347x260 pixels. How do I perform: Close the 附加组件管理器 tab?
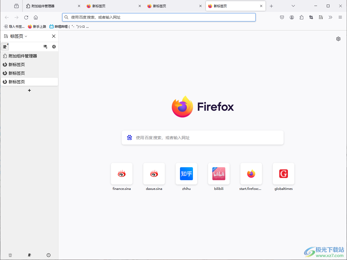(x=79, y=6)
